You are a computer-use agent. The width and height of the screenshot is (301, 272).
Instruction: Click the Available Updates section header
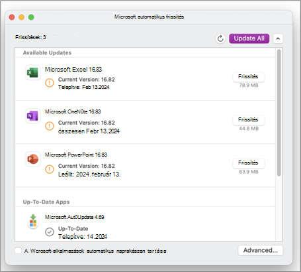tap(47, 52)
